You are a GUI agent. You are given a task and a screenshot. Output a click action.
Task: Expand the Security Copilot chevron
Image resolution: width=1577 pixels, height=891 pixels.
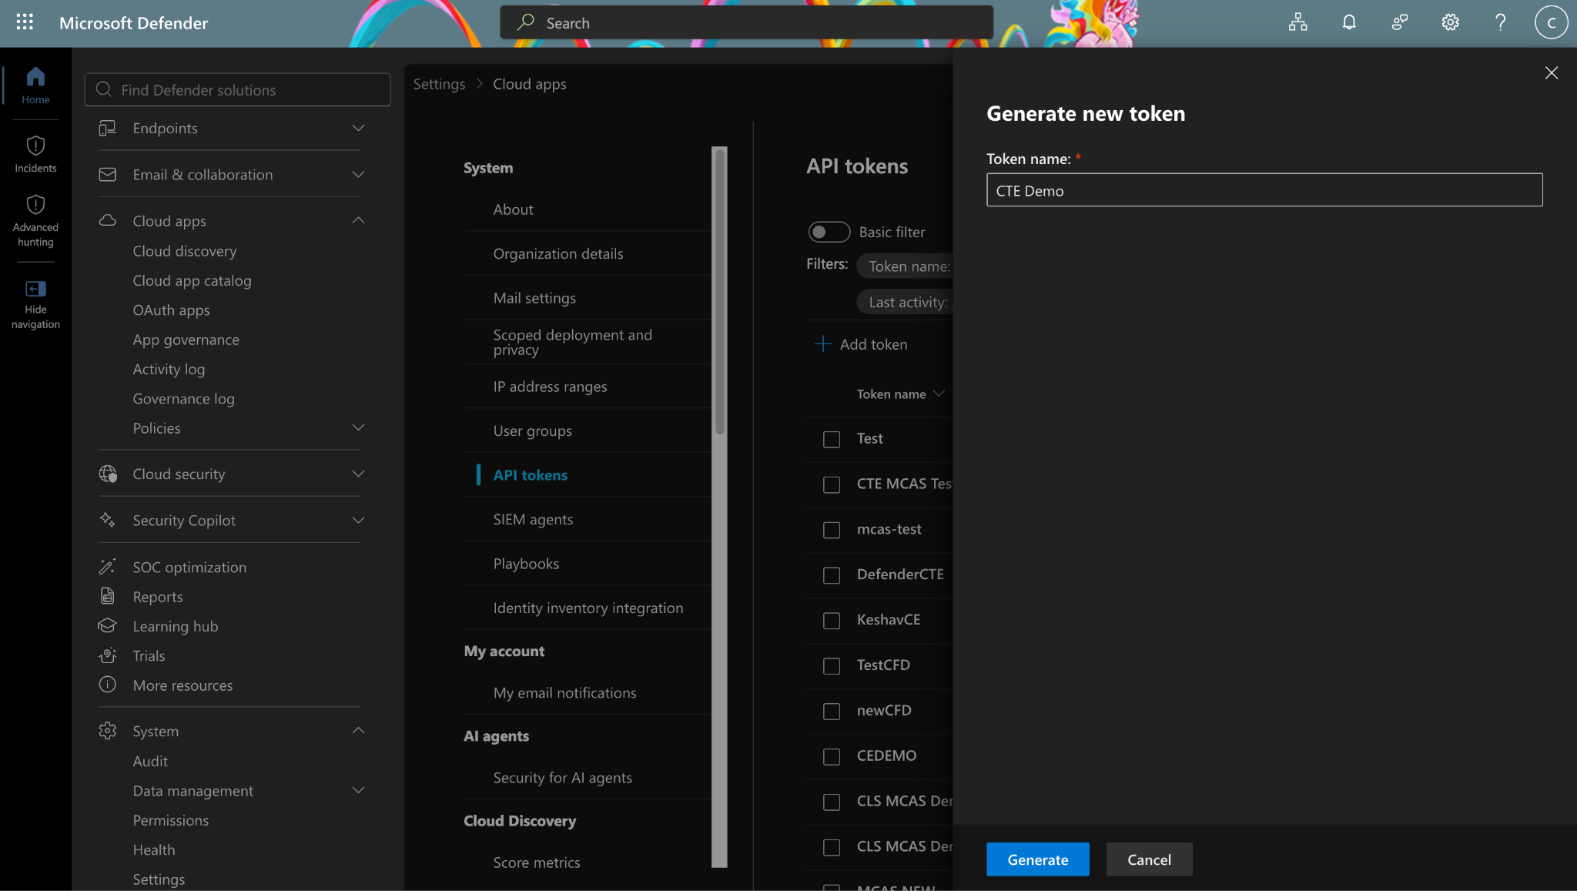pos(358,521)
